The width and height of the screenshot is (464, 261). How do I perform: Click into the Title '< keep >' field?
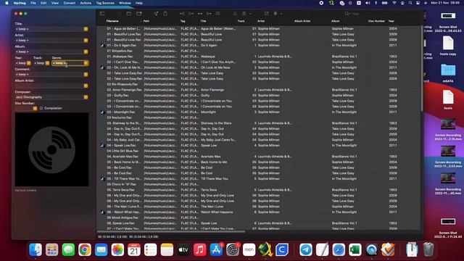pos(49,29)
